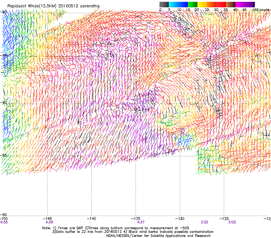The width and height of the screenshot is (271, 238).
Task: Pick the orange 25-30 knots legend swatch
Action: pyautogui.click(x=212, y=4)
